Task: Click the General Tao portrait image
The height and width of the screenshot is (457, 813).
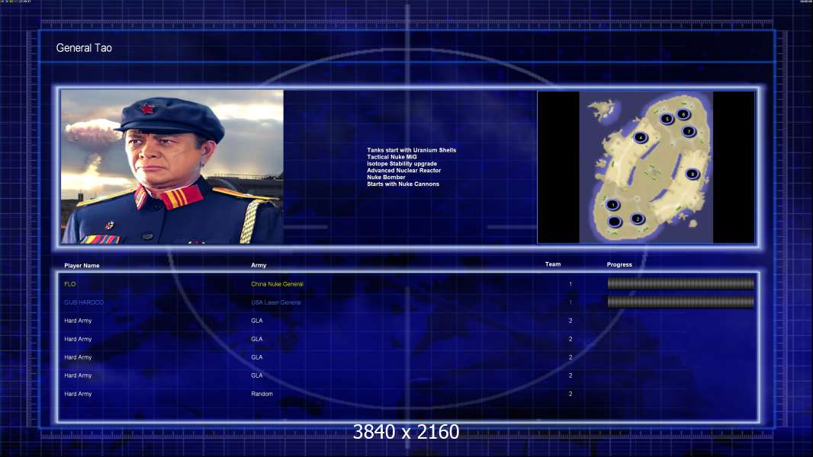Action: click(172, 167)
